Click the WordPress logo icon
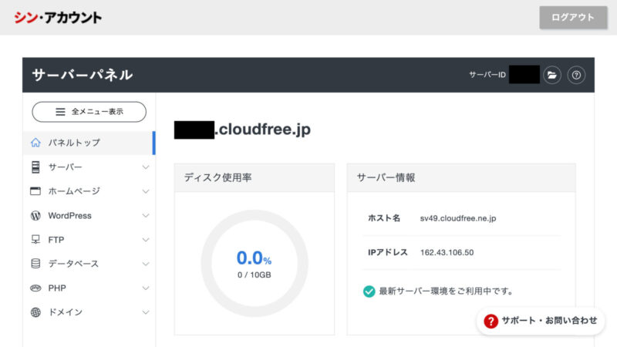This screenshot has height=347, width=617. pos(35,216)
